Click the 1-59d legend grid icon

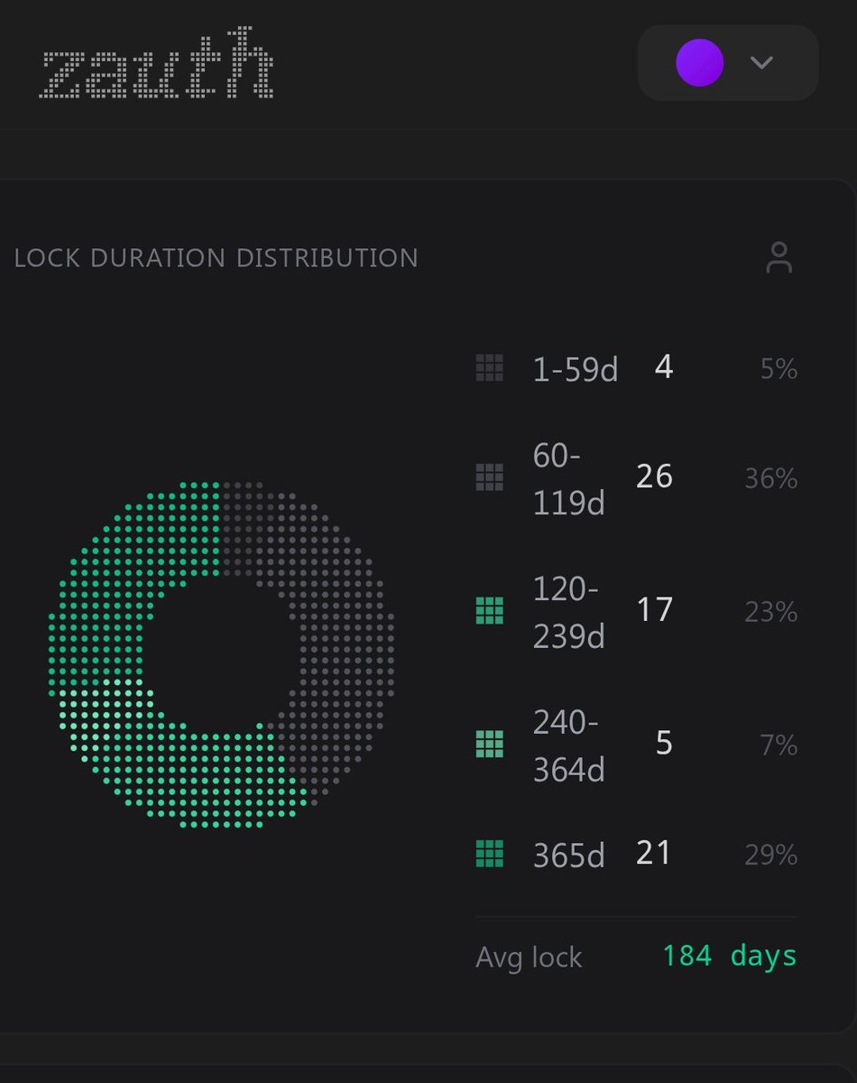pyautogui.click(x=489, y=368)
